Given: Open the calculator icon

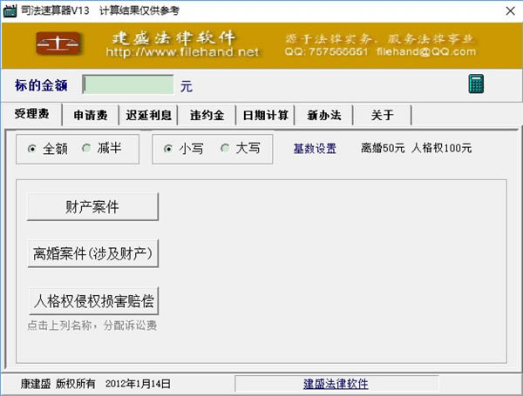Looking at the screenshot, I should point(476,84).
